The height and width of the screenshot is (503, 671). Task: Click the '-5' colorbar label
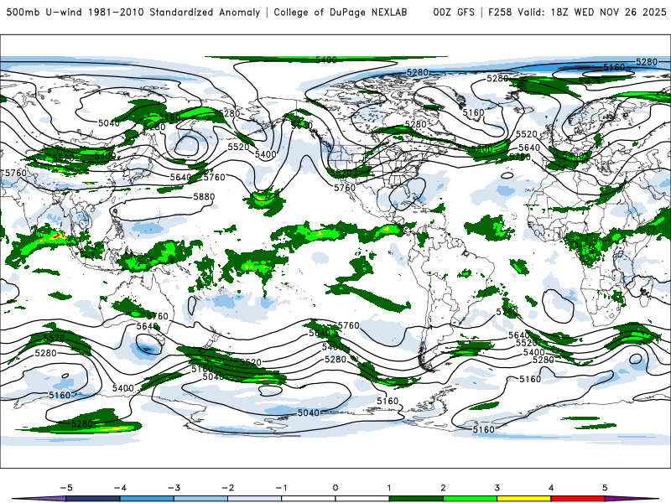tap(66, 488)
